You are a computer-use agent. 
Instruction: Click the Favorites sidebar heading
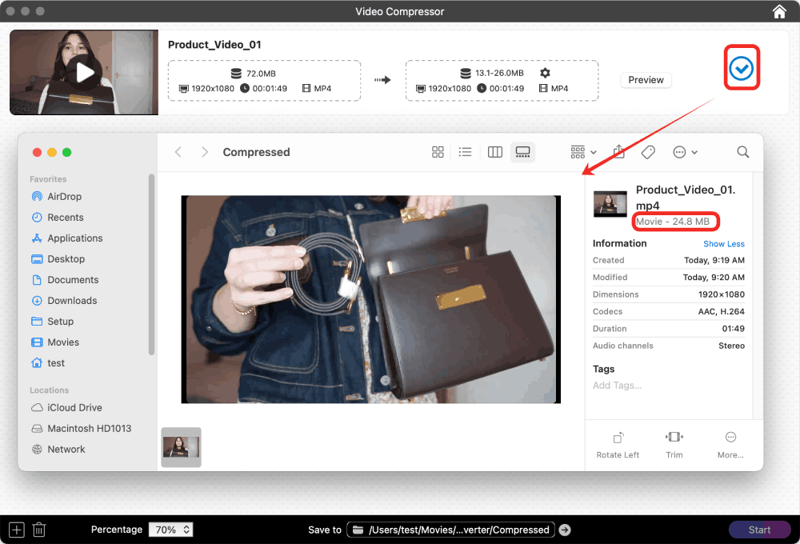click(48, 179)
